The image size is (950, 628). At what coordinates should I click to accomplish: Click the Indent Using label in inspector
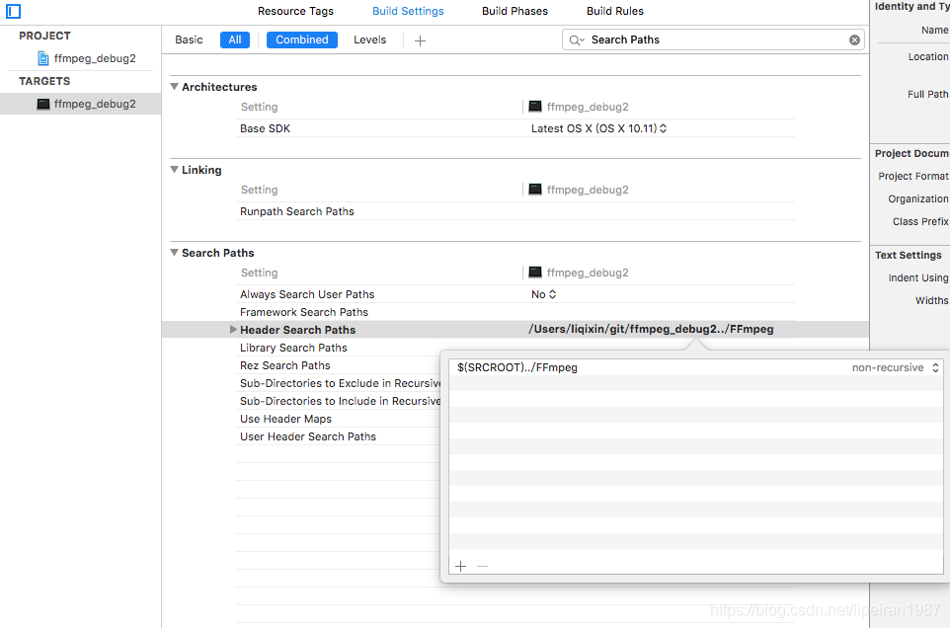(917, 277)
